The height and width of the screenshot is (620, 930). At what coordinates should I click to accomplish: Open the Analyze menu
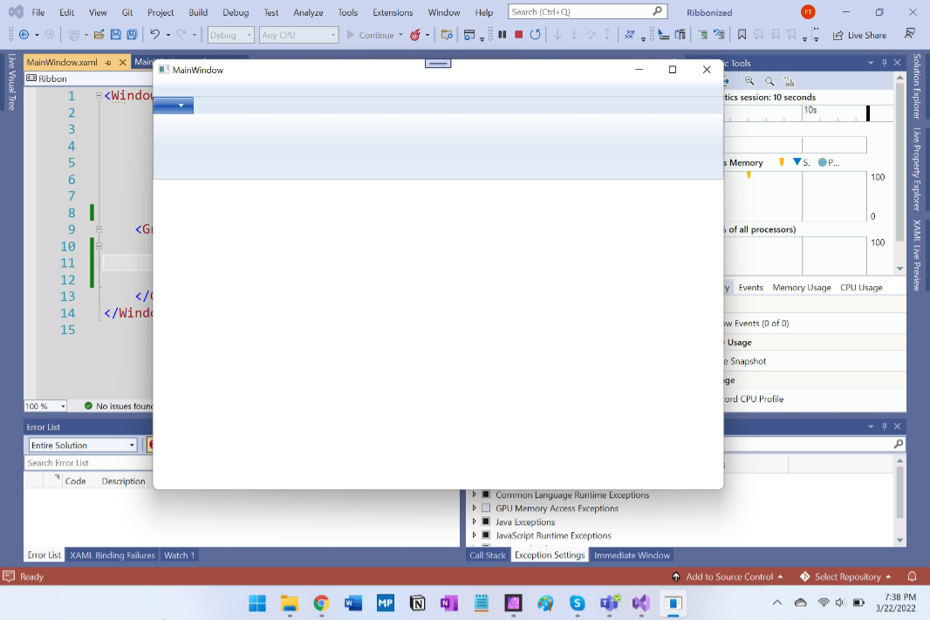pos(308,12)
